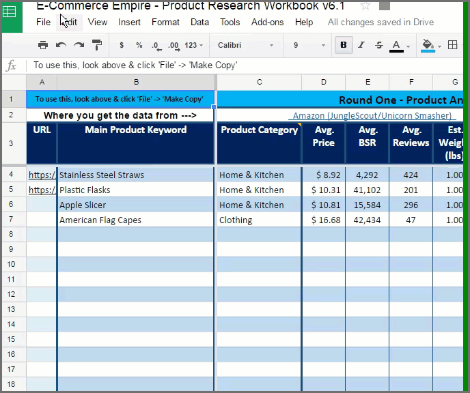Viewport: 470px width, 393px height.
Task: Increase decimal places
Action: point(174,46)
